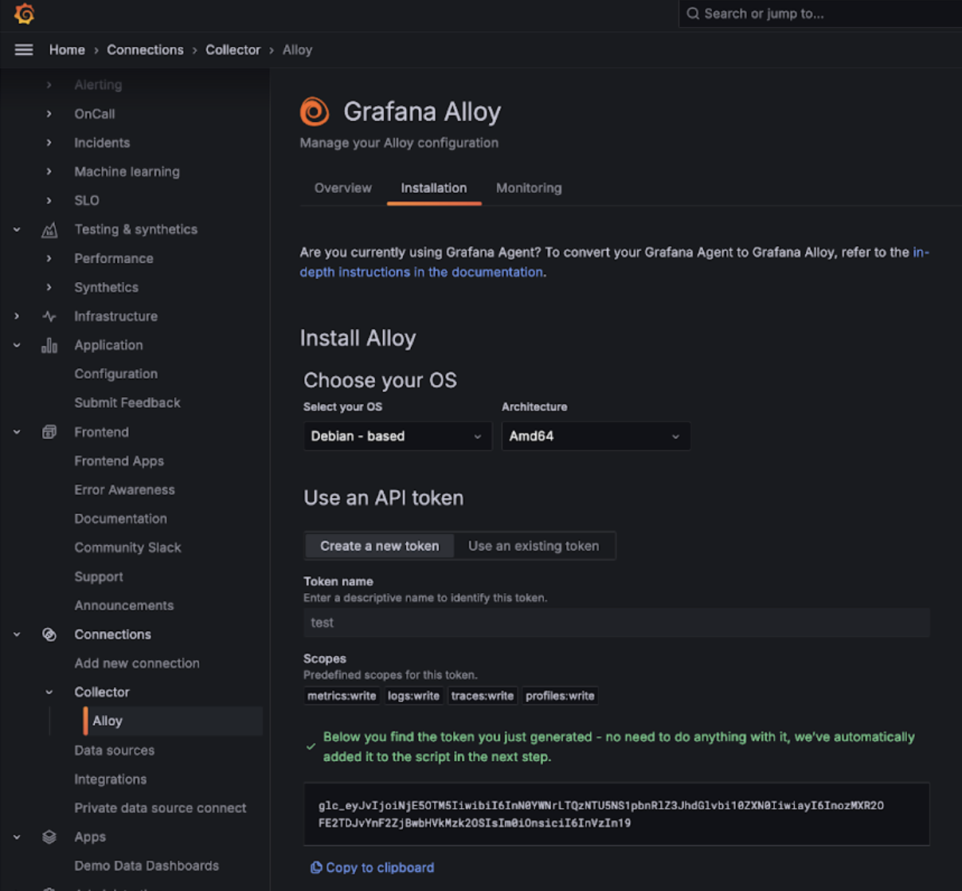Click the Apps stack icon in sidebar

[49, 837]
